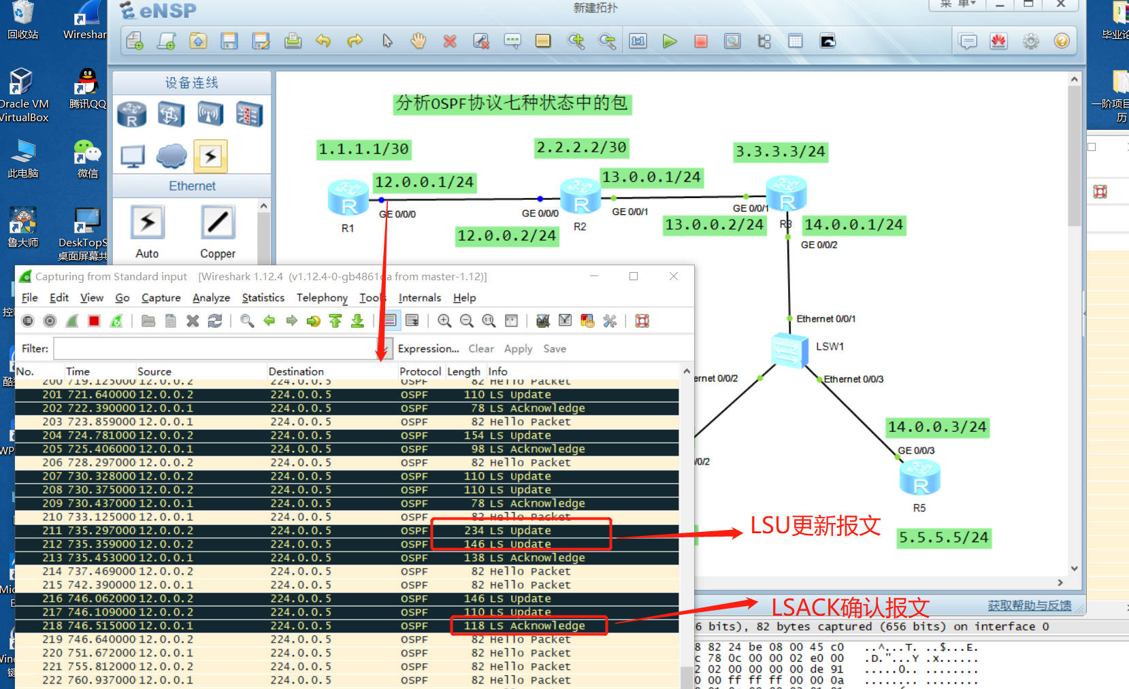Image resolution: width=1129 pixels, height=689 pixels.
Task: Open the Telephony menu in Wireshark
Action: pyautogui.click(x=321, y=297)
